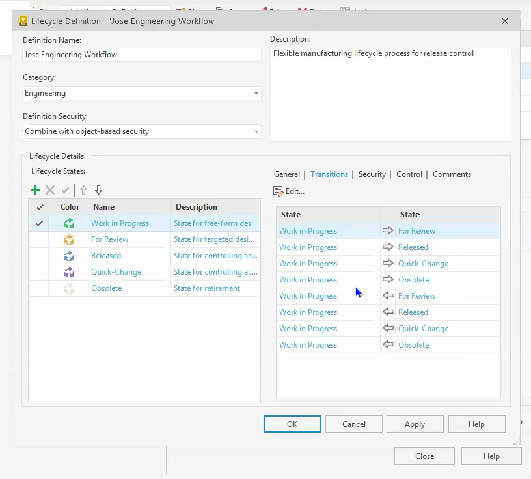This screenshot has width=531, height=479.
Task: Click the Cancel button
Action: [x=354, y=424]
